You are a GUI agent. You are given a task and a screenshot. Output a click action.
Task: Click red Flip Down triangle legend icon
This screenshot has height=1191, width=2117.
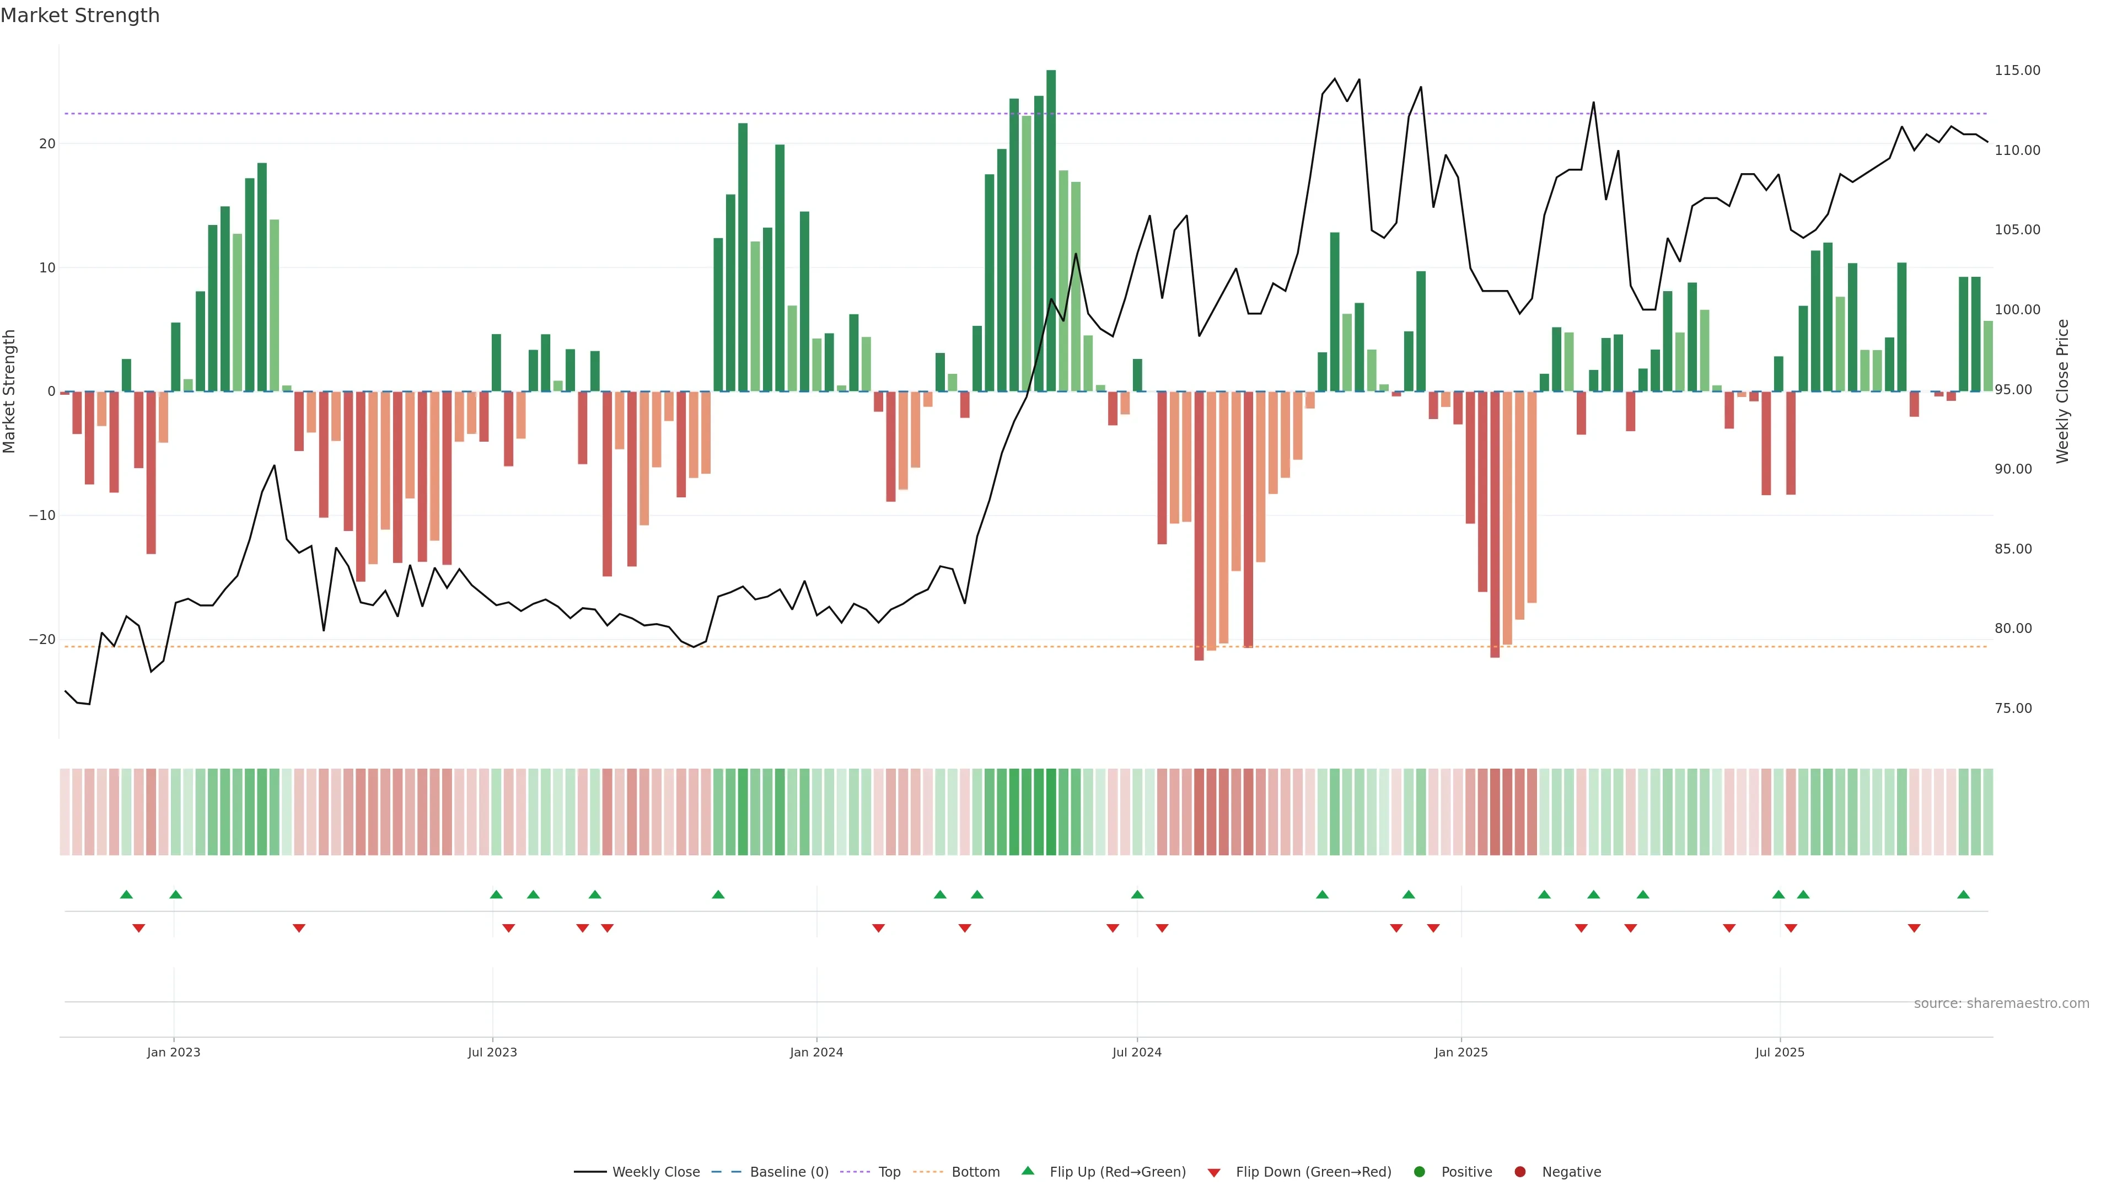pos(1214,1173)
